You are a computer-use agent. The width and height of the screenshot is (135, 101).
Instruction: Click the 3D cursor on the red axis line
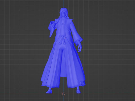point(64,94)
